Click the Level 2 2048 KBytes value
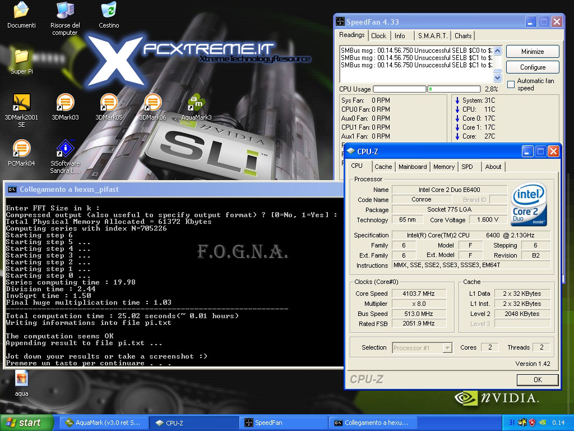The height and width of the screenshot is (431, 574). (x=522, y=314)
